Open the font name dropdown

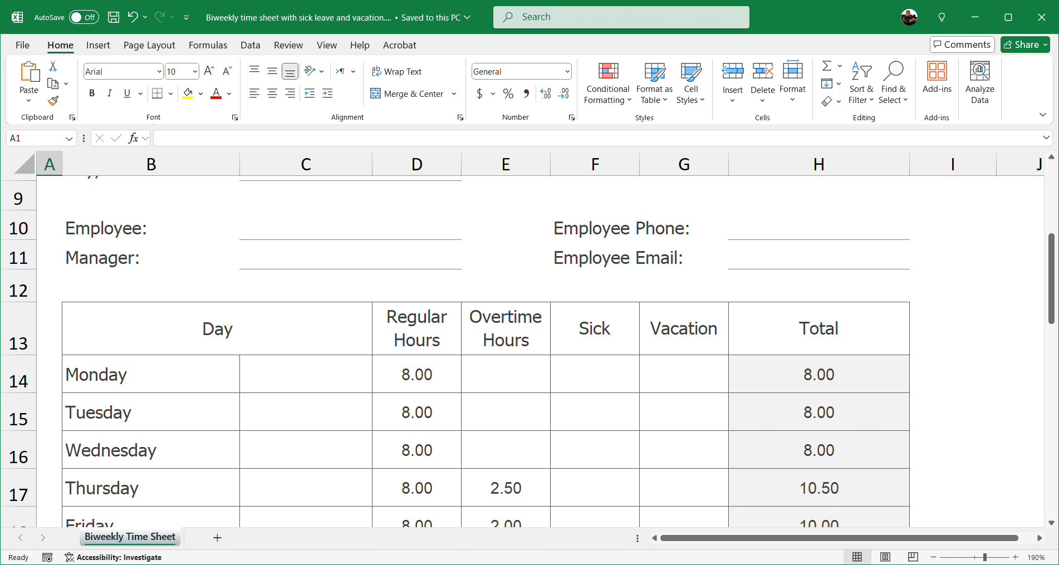[159, 71]
